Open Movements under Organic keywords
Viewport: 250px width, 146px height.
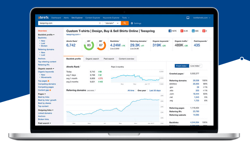point(46,77)
